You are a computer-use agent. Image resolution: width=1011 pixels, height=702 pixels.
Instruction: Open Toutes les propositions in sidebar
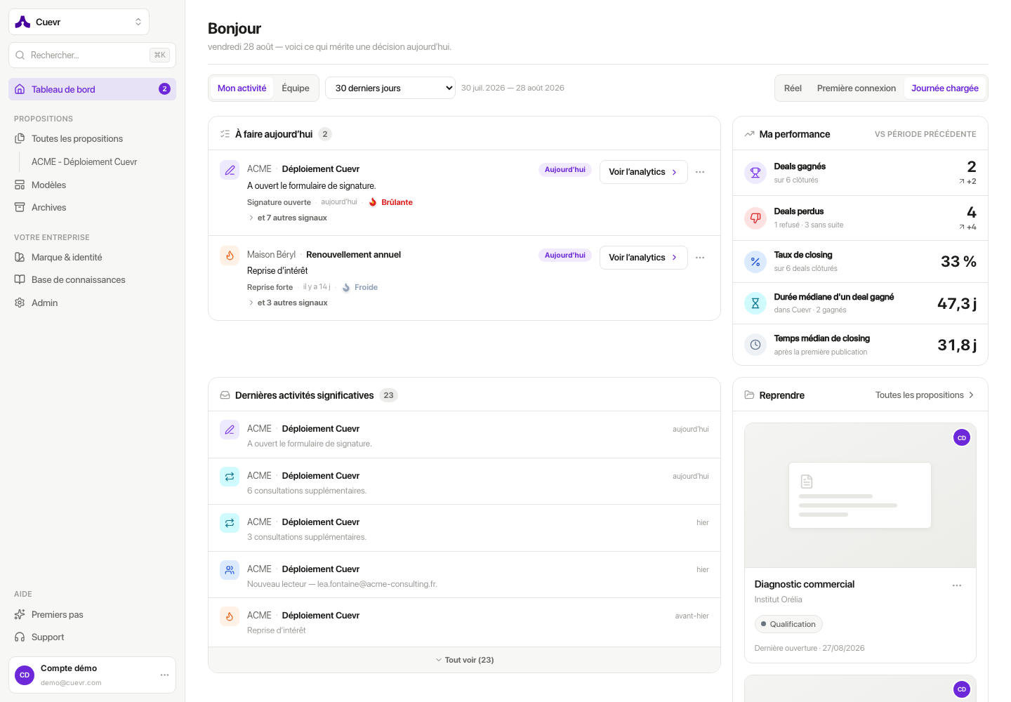(92, 138)
